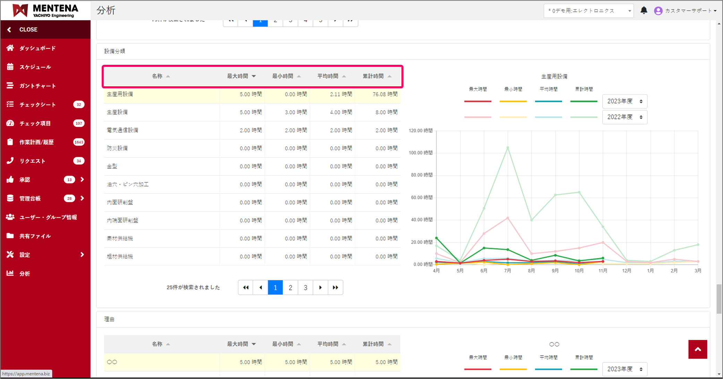Expand the 設定 sidebar submenu

tap(82, 255)
